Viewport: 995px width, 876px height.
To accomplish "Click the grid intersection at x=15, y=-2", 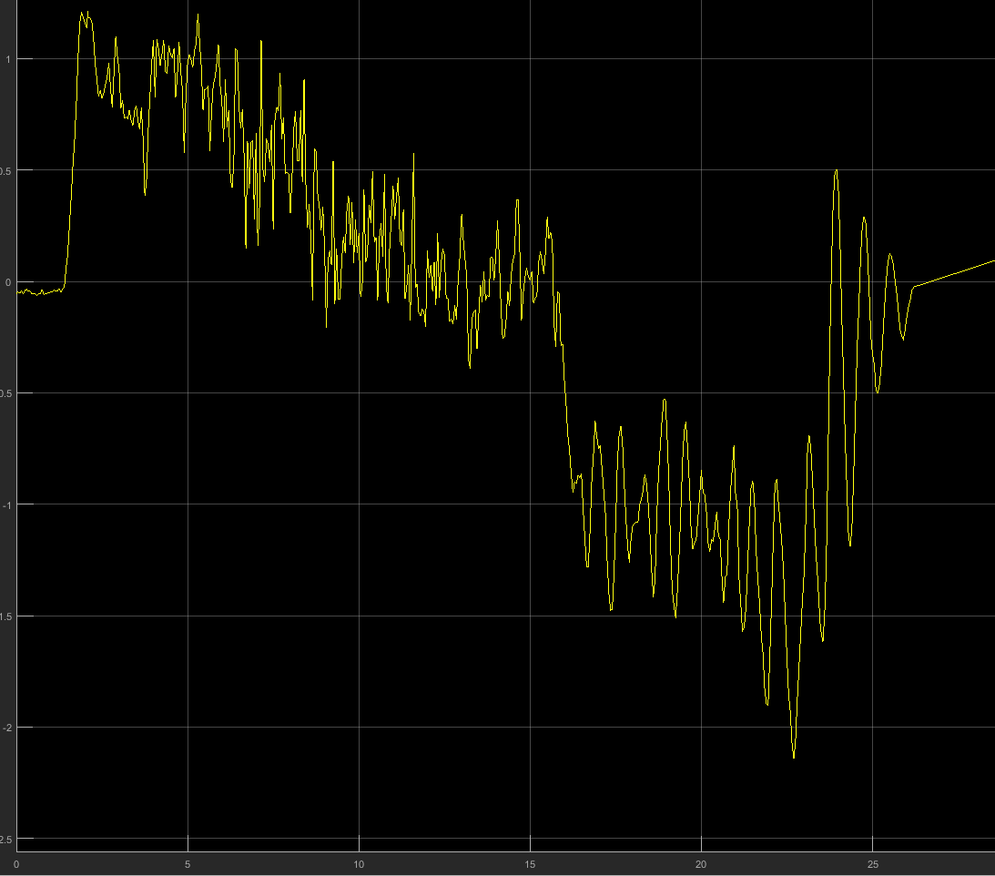I will (x=530, y=728).
